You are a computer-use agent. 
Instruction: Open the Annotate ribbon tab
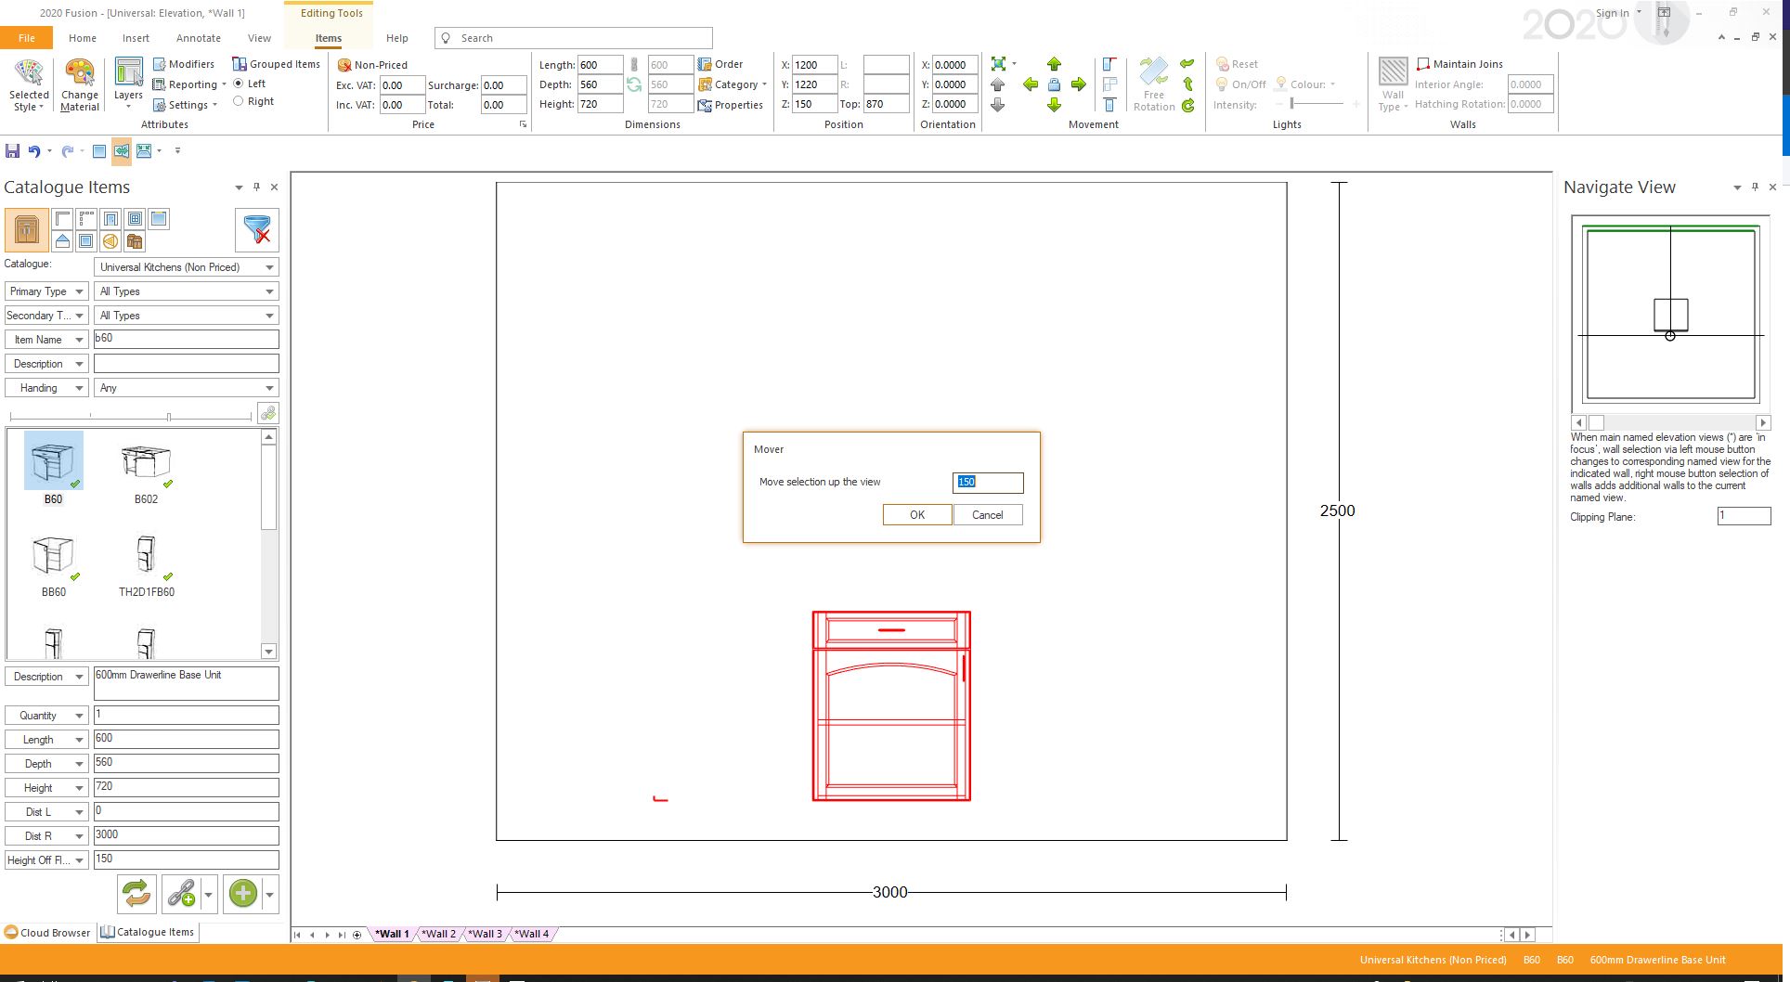198,38
